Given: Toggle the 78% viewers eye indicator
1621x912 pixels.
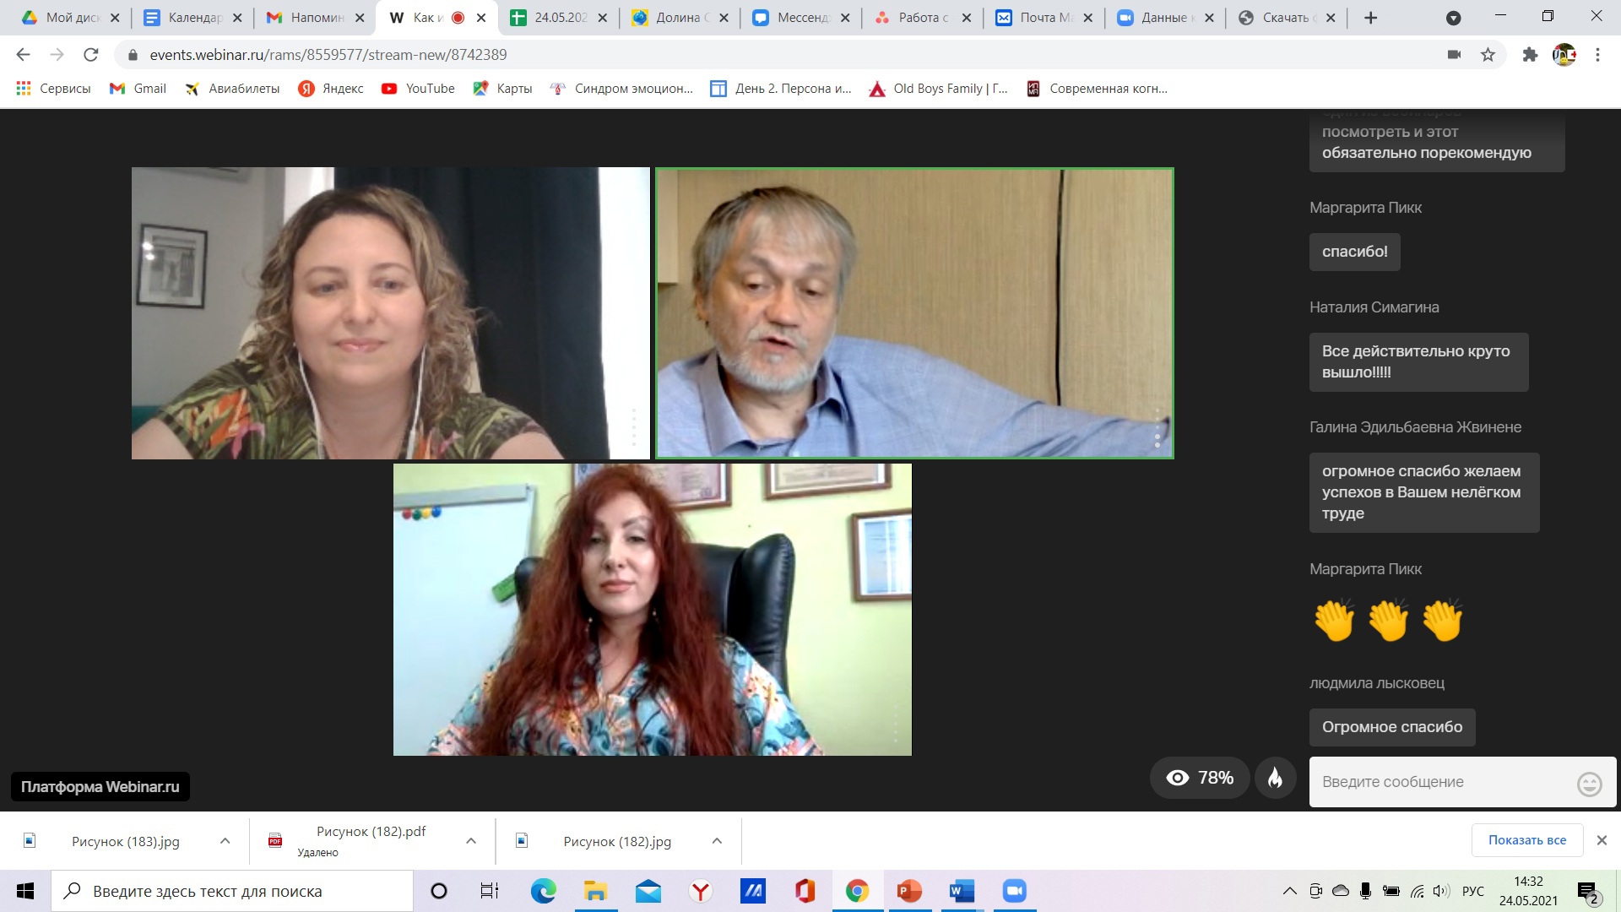Looking at the screenshot, I should [x=1199, y=778].
